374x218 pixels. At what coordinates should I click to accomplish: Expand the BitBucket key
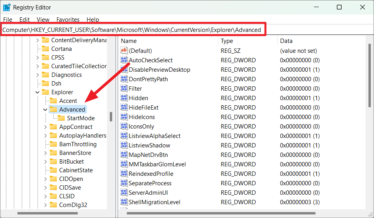45,162
